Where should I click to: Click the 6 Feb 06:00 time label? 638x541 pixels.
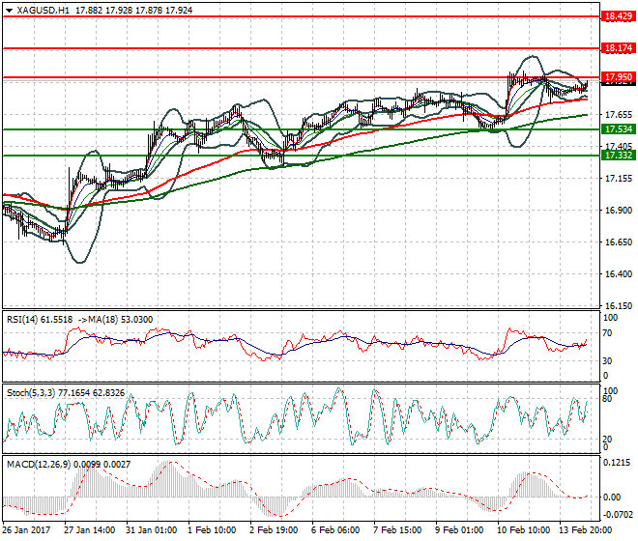(x=335, y=530)
